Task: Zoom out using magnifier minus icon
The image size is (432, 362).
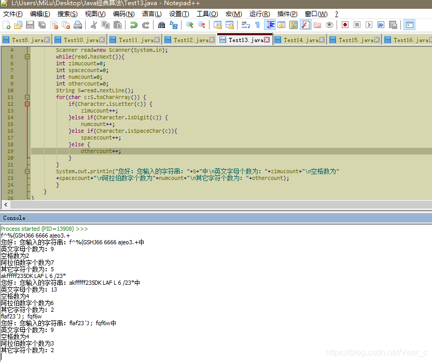Action: 202,25
